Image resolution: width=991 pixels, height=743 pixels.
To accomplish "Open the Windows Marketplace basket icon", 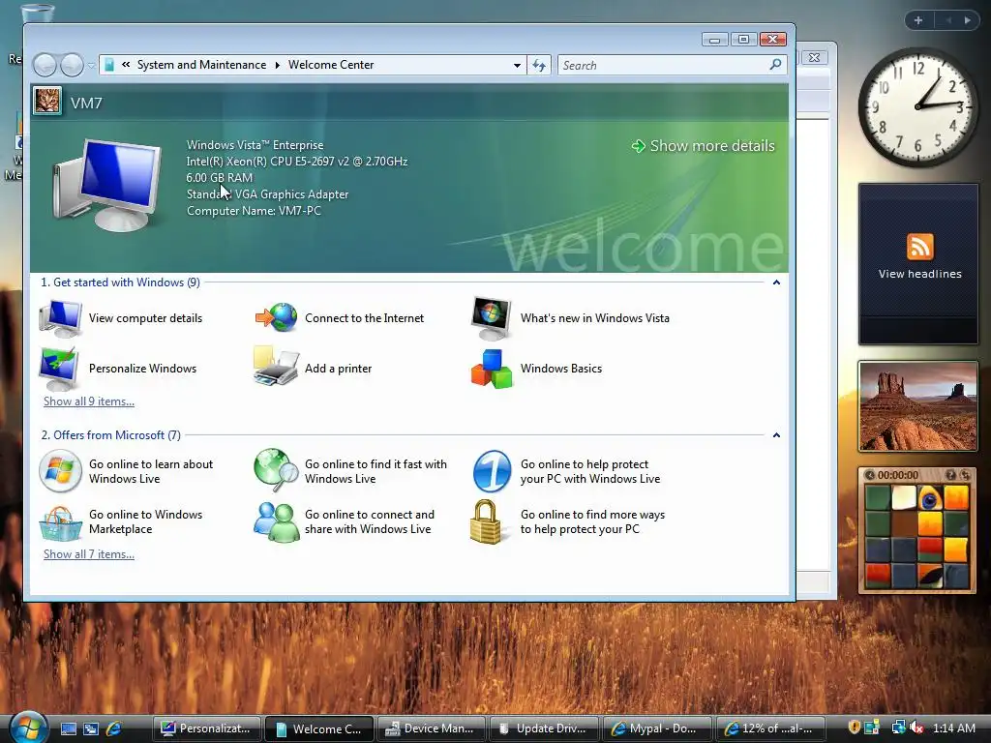I will (x=60, y=523).
